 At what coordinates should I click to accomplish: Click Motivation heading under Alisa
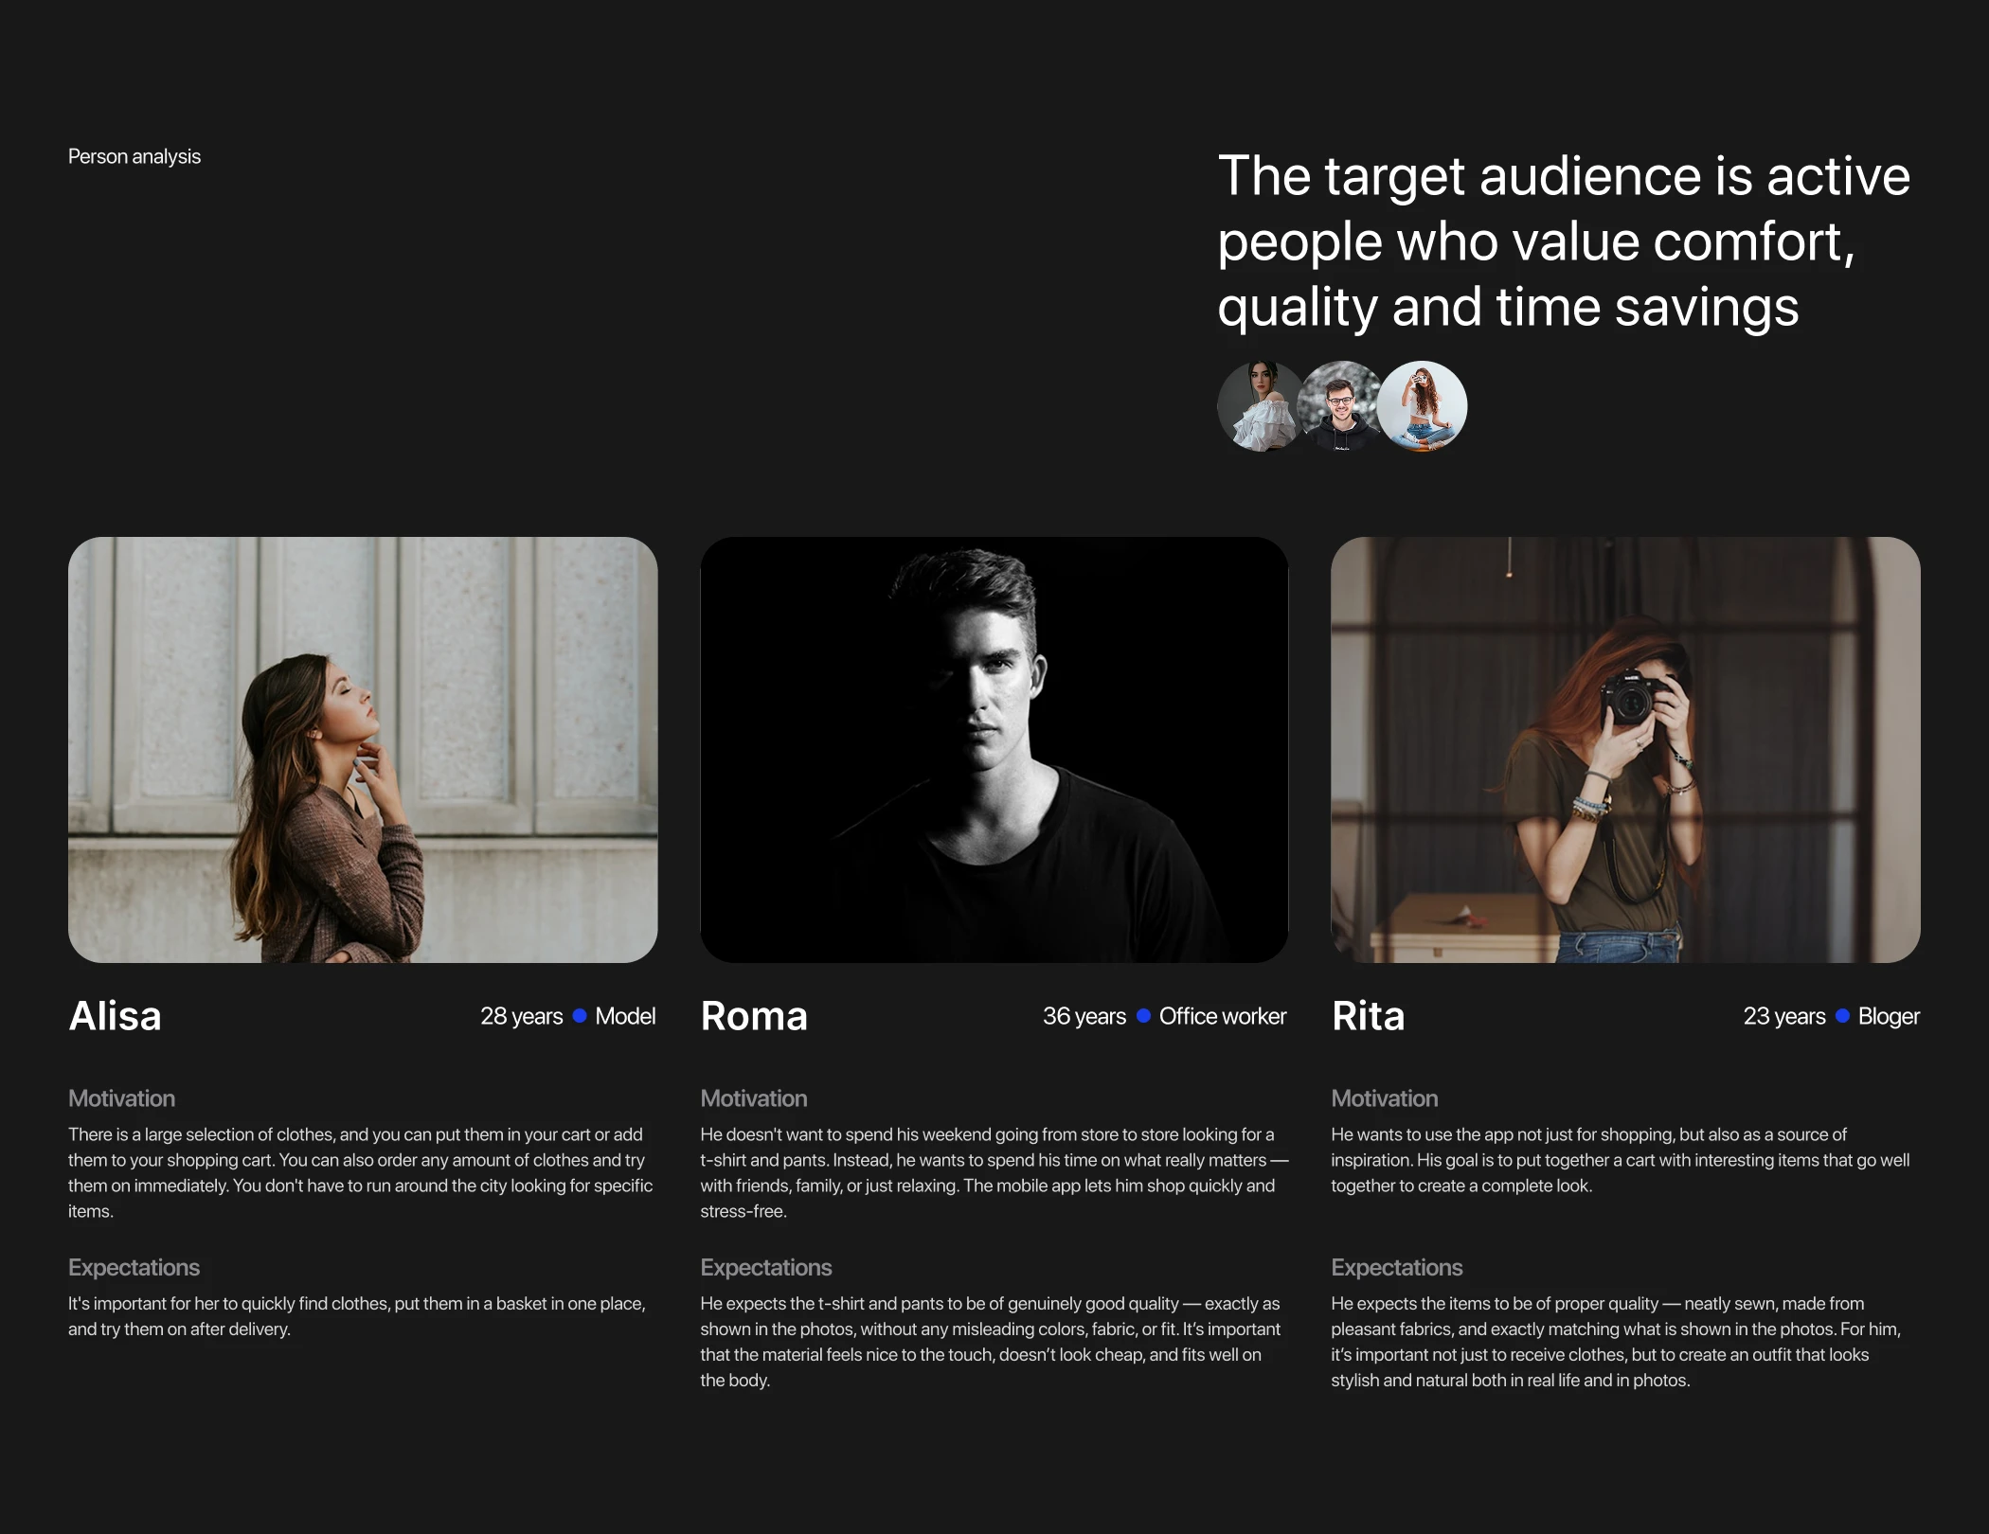coord(121,1098)
